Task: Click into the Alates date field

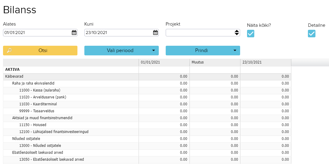Action: coord(36,33)
